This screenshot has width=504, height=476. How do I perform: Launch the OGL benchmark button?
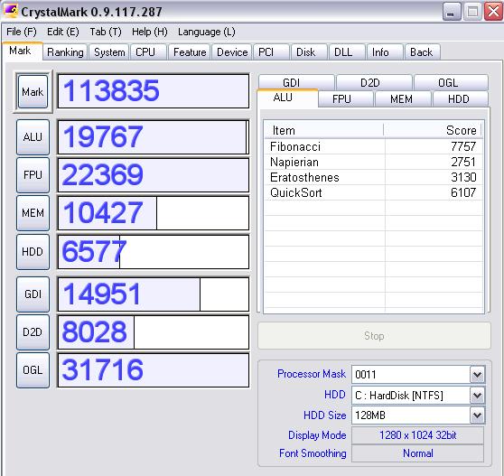(33, 370)
